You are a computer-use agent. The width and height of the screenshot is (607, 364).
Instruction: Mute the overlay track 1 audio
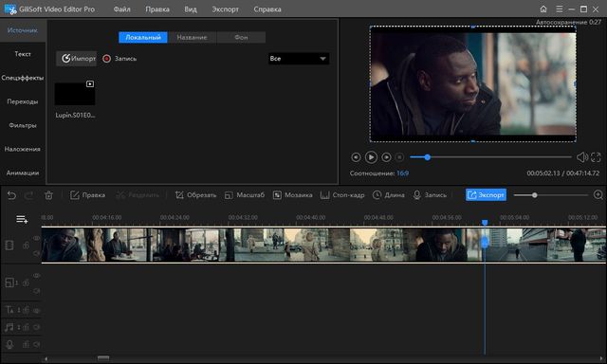36,291
